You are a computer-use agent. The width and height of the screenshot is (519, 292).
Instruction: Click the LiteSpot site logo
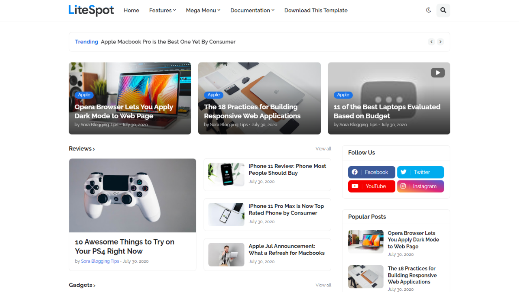(x=91, y=10)
